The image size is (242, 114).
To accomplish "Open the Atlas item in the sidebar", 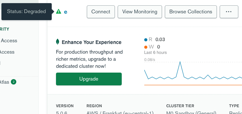I will pyautogui.click(x=5, y=82).
